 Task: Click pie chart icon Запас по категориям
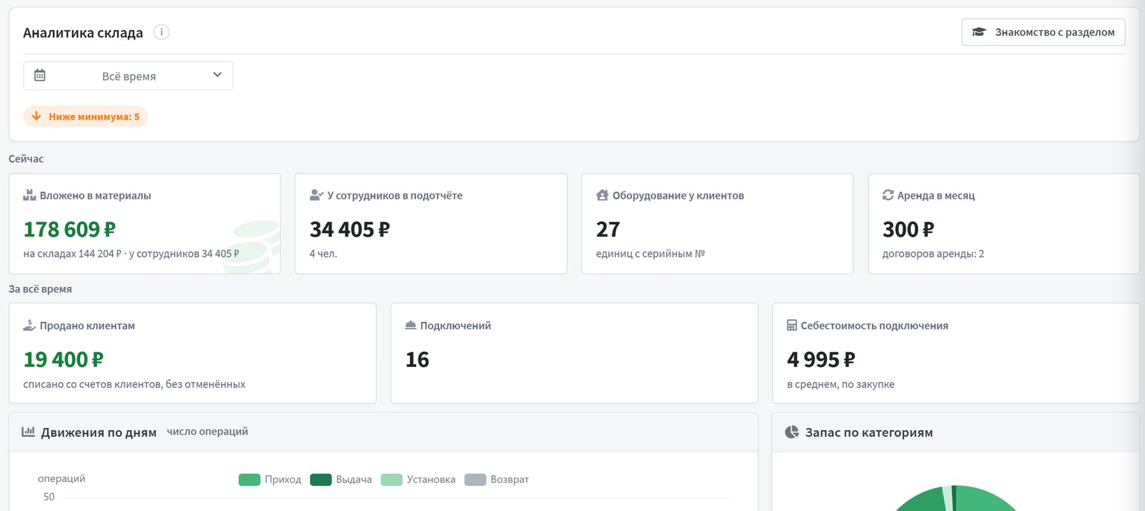792,432
